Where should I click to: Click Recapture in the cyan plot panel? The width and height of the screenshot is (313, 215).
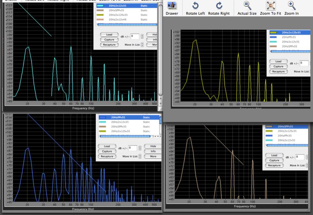click(109, 45)
